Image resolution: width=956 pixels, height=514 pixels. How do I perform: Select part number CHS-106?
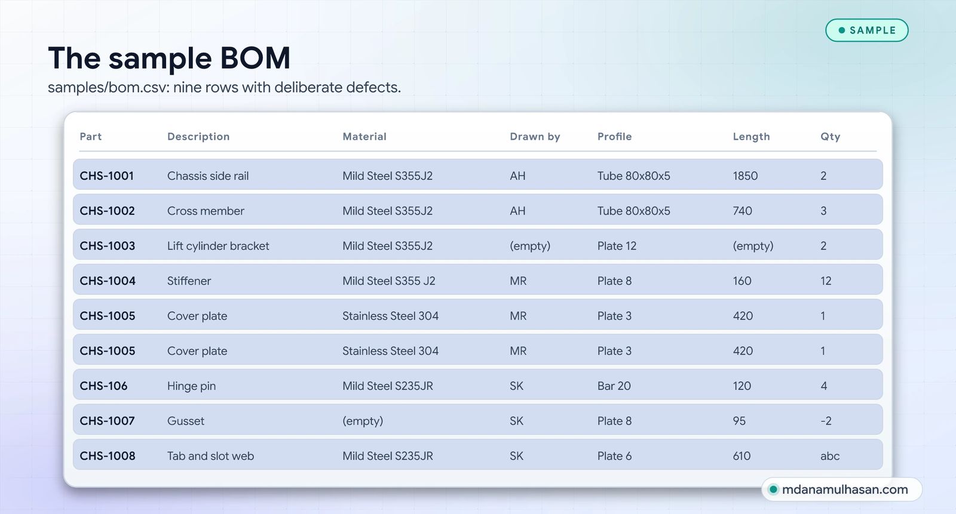pos(103,386)
